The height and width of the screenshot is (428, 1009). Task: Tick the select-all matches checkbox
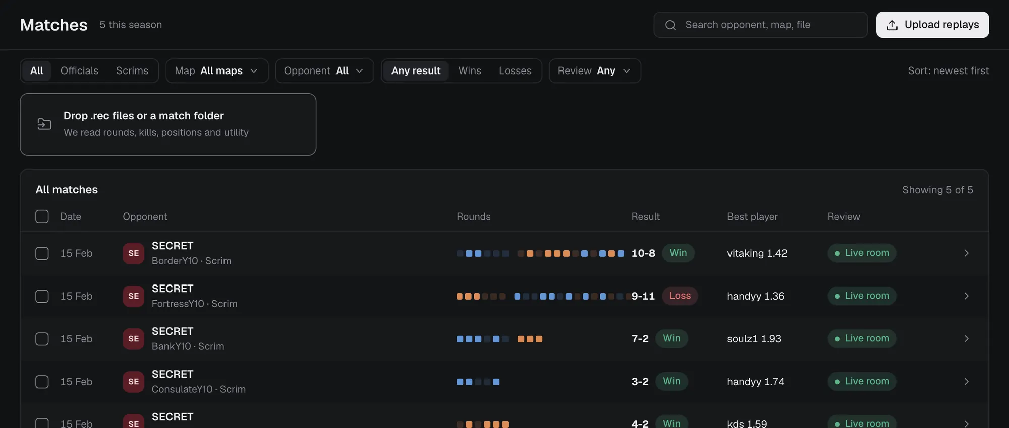coord(42,217)
